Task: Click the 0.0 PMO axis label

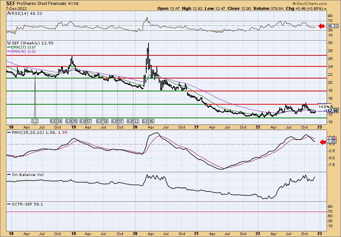Action: coord(332,144)
